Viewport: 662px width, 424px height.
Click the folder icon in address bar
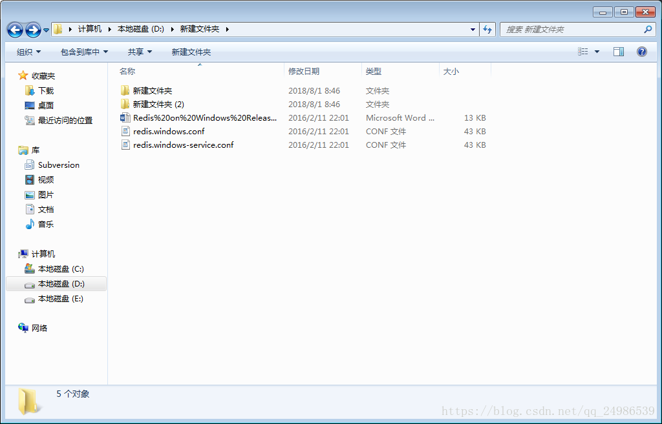click(58, 29)
